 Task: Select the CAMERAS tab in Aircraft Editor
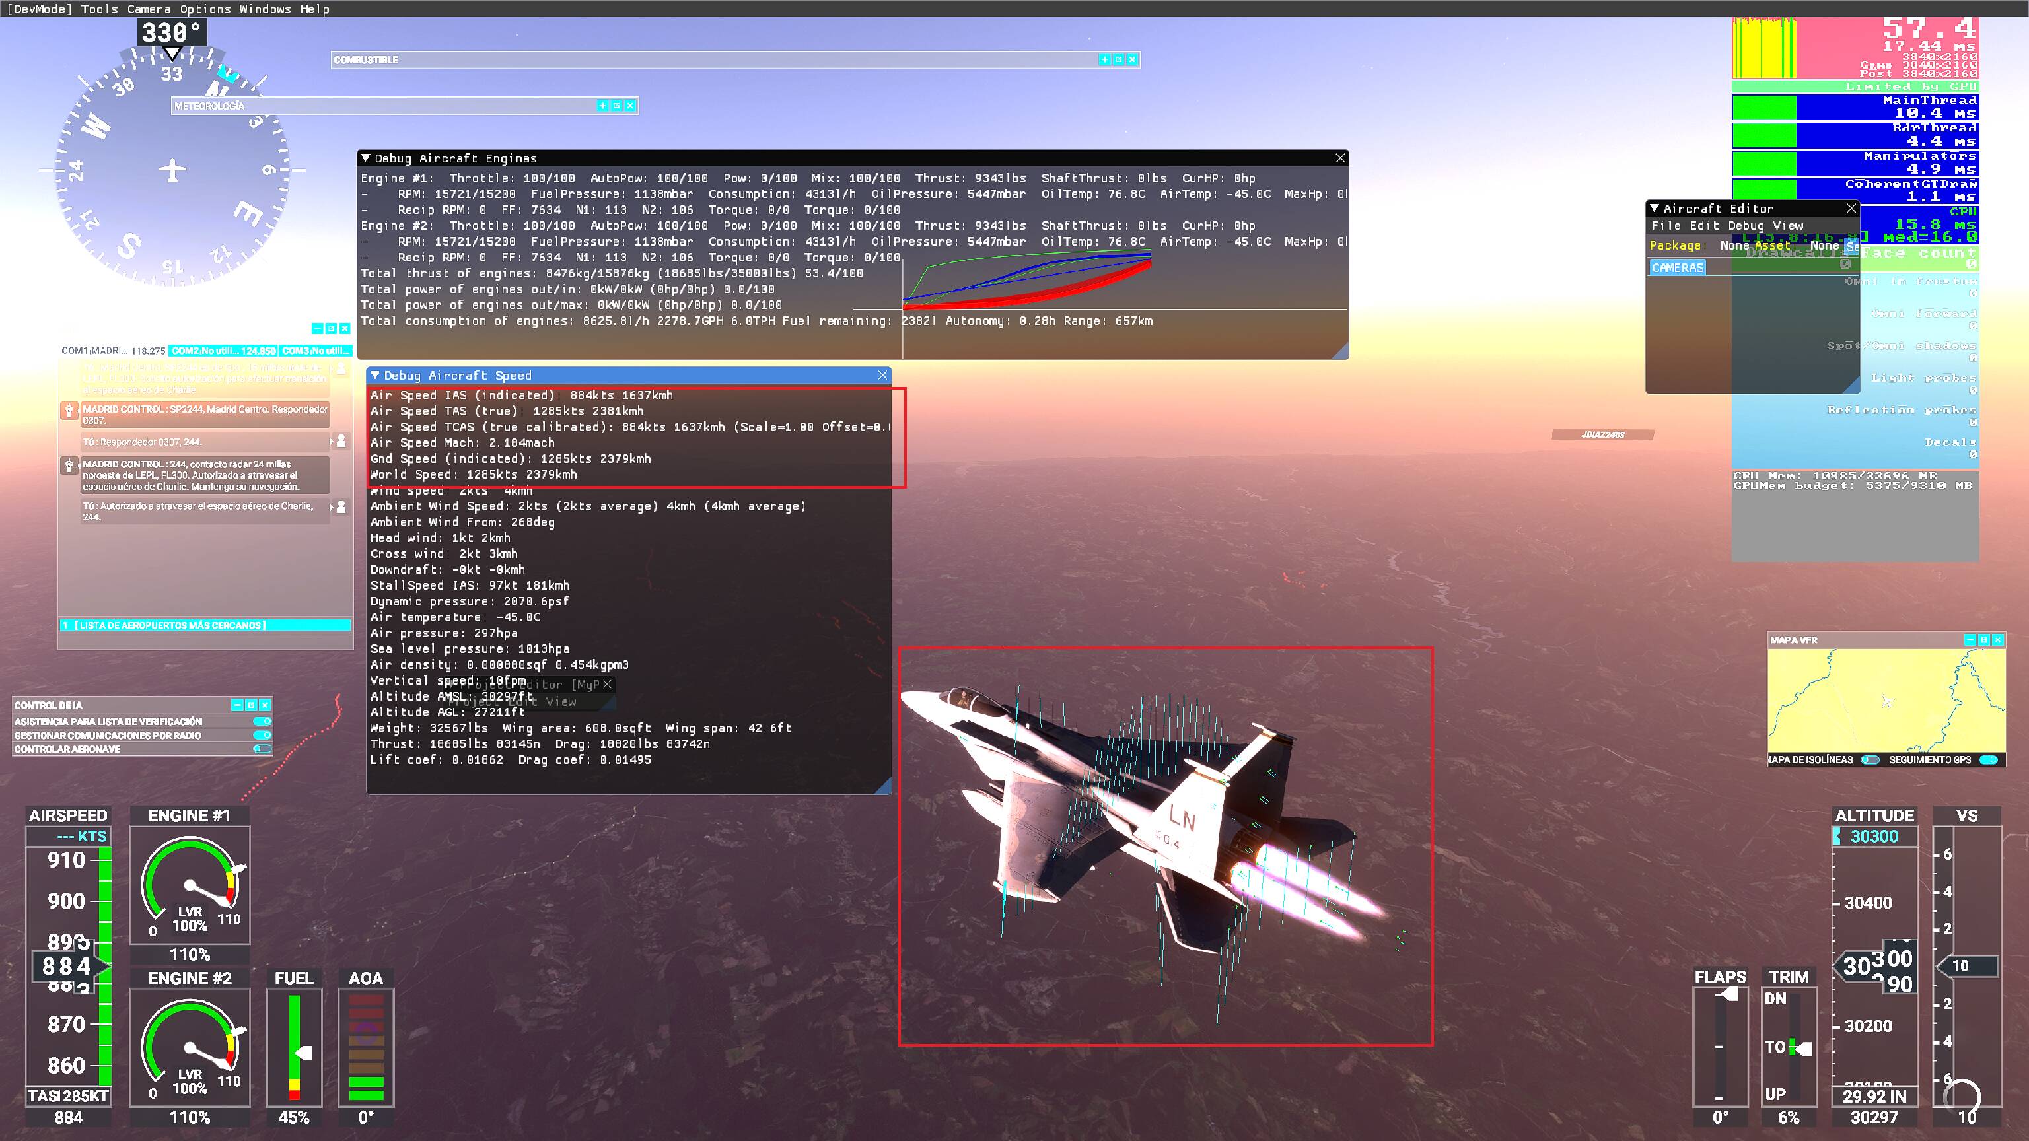coord(1678,267)
